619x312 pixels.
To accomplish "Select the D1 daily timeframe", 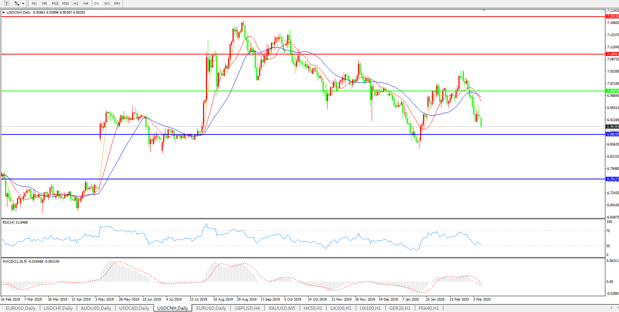I will (x=96, y=4).
